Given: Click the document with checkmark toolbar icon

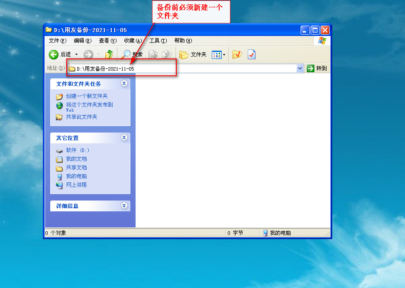Looking at the screenshot, I should point(251,54).
